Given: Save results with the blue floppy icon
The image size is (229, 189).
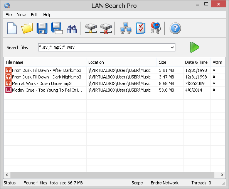Looking at the screenshot, I should [x=42, y=28].
